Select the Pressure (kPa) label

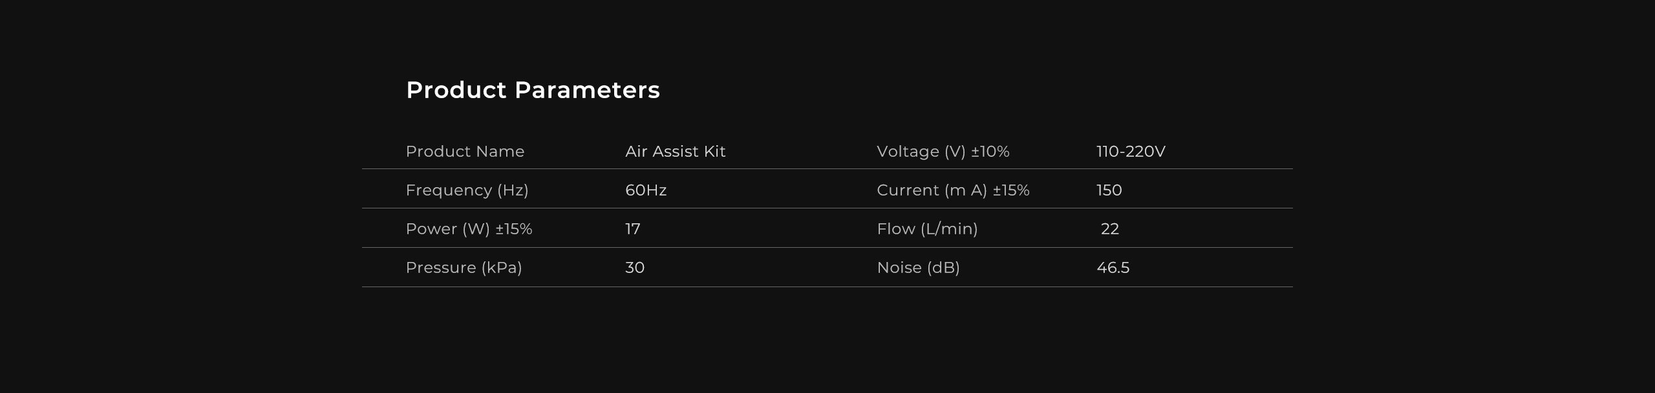pyautogui.click(x=464, y=268)
